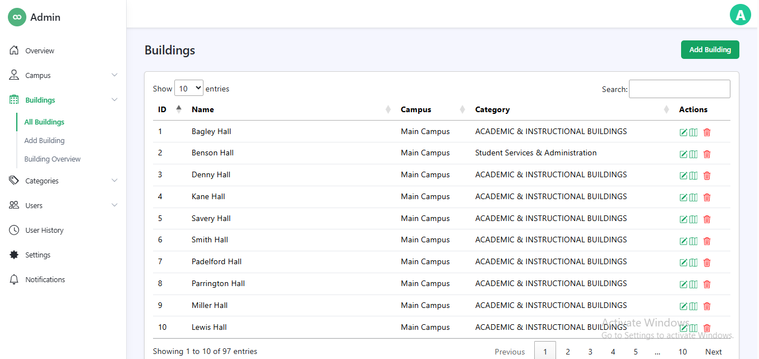
Task: Expand the Categories sidebar chevron
Action: pos(114,181)
